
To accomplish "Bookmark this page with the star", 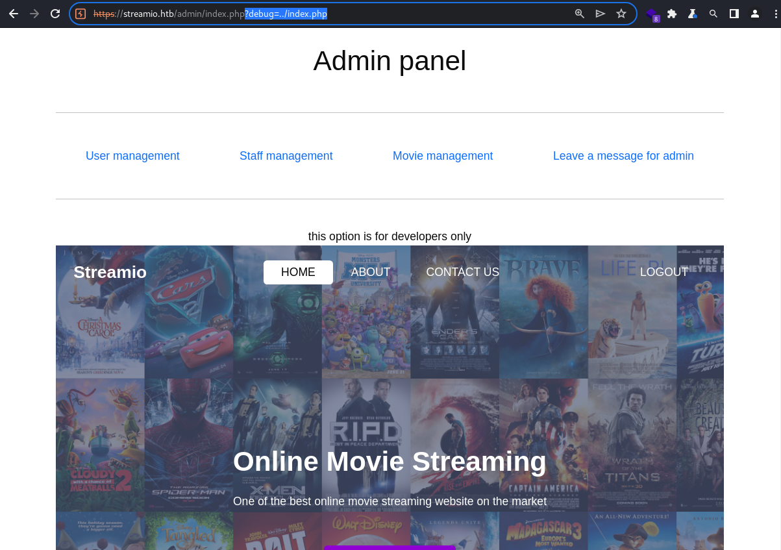I will click(621, 14).
